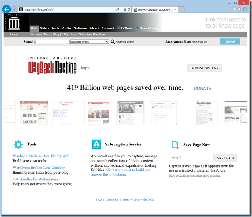This screenshot has height=217, width=252.
Task: Click footer FAQ link
Action: (x=99, y=200)
